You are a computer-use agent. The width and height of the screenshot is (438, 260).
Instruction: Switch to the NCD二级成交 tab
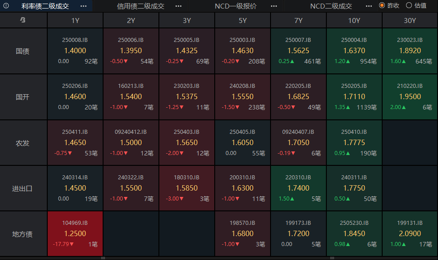point(331,6)
